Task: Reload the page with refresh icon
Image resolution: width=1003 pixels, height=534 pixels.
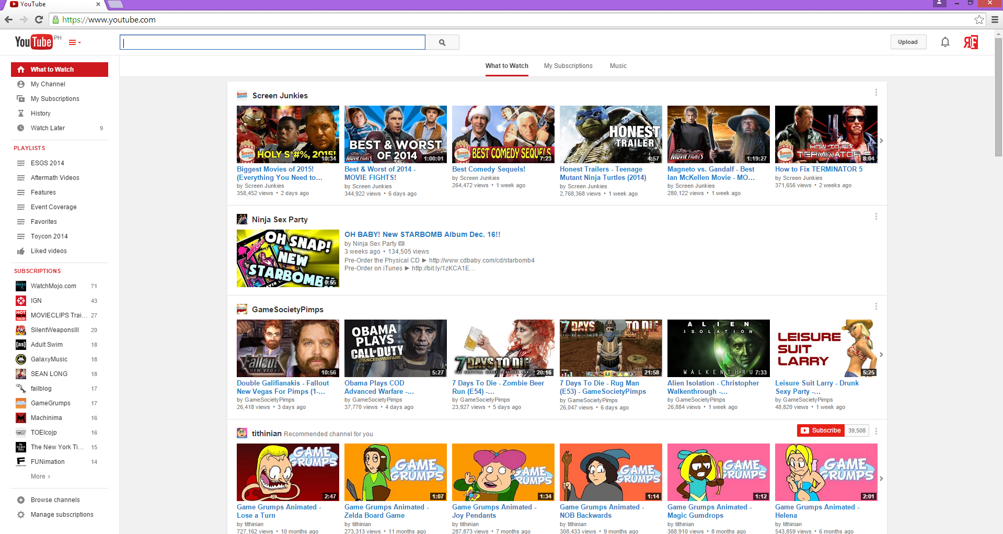Action: pyautogui.click(x=39, y=20)
